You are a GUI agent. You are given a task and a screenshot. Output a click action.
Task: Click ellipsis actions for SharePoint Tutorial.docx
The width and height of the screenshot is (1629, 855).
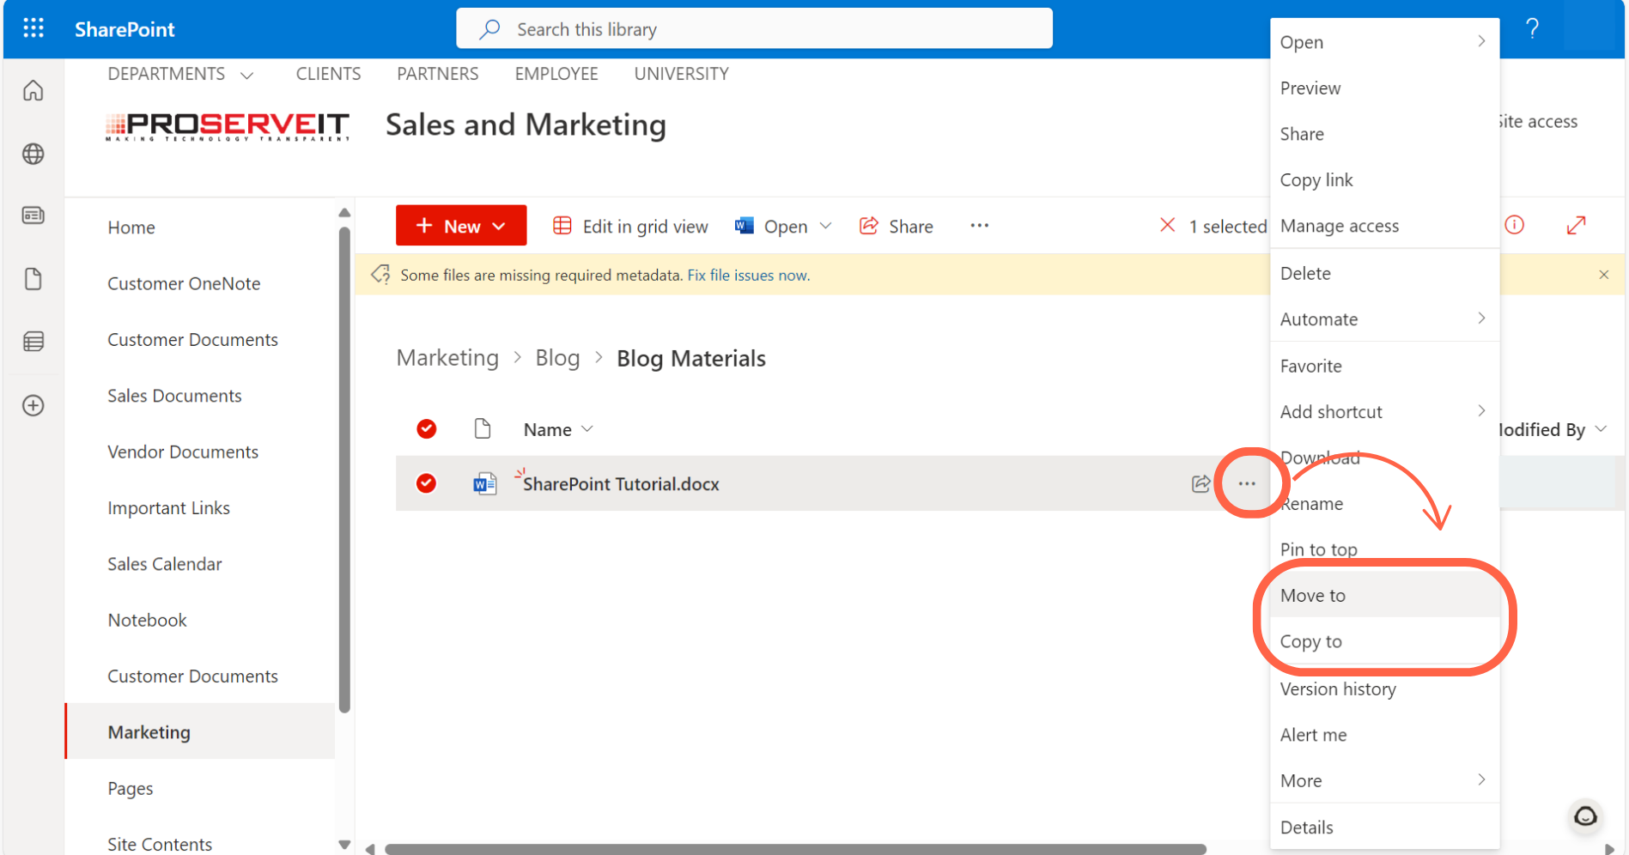click(1247, 484)
